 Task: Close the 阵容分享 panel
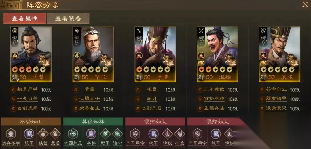click(305, 5)
